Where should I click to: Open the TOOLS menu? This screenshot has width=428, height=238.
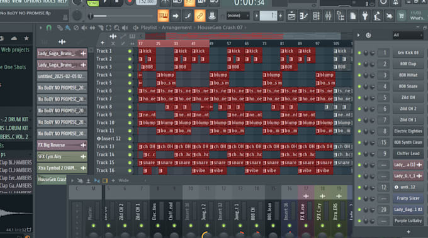click(49, 1)
